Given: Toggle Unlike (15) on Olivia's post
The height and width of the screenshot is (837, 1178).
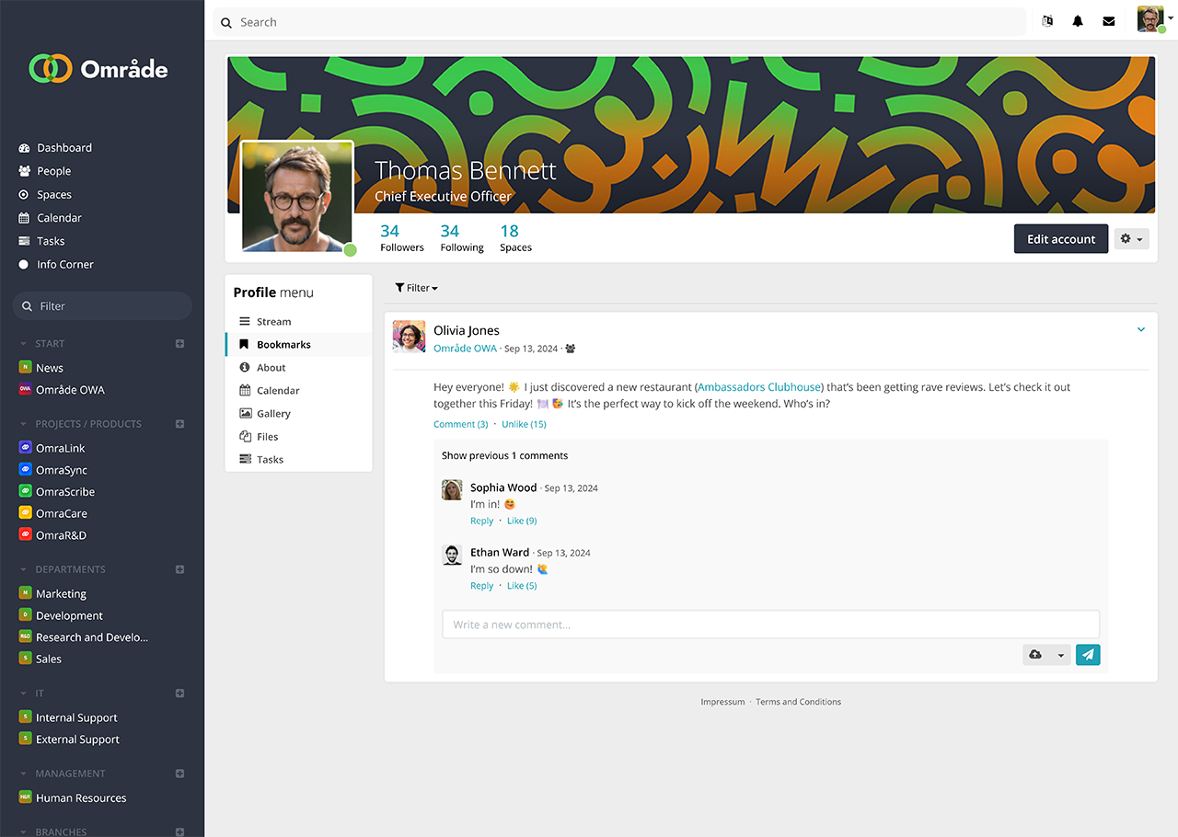Looking at the screenshot, I should (x=524, y=424).
